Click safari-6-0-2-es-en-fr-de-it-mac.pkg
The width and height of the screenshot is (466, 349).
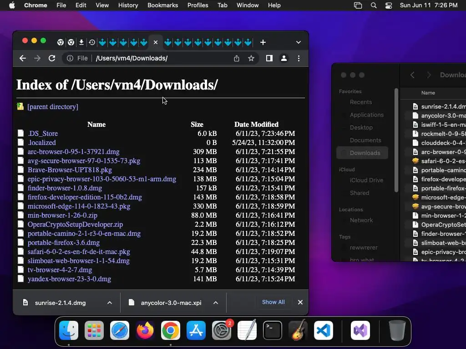(79, 252)
